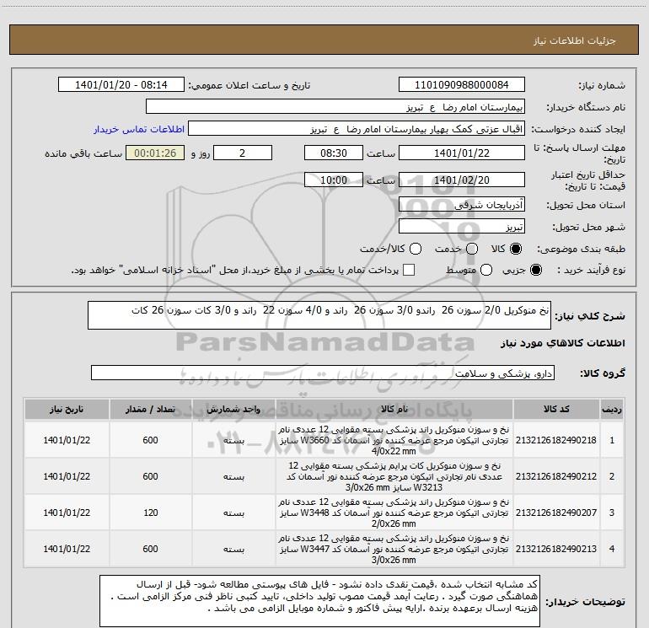Screen dimensions: 649x628
Task: Click the quantity 600 in row 1
Action: pyautogui.click(x=151, y=440)
